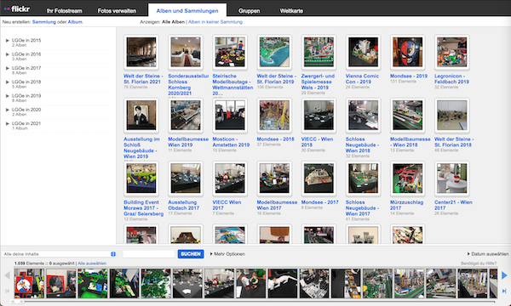The height and width of the screenshot is (306, 511).
Task: Expand LGOe in 2016 collection
Action: (7, 54)
